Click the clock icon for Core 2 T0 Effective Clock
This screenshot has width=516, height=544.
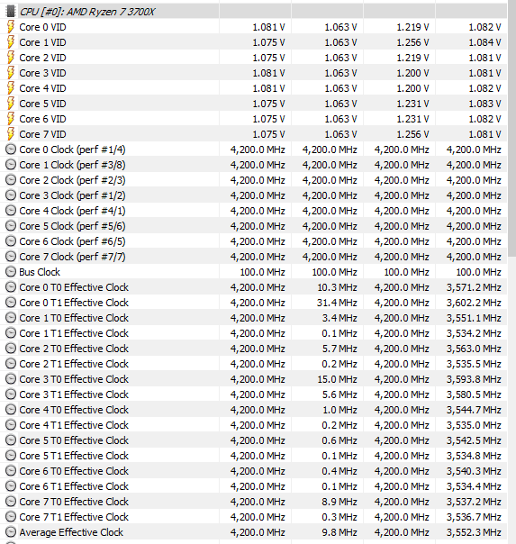pyautogui.click(x=11, y=348)
